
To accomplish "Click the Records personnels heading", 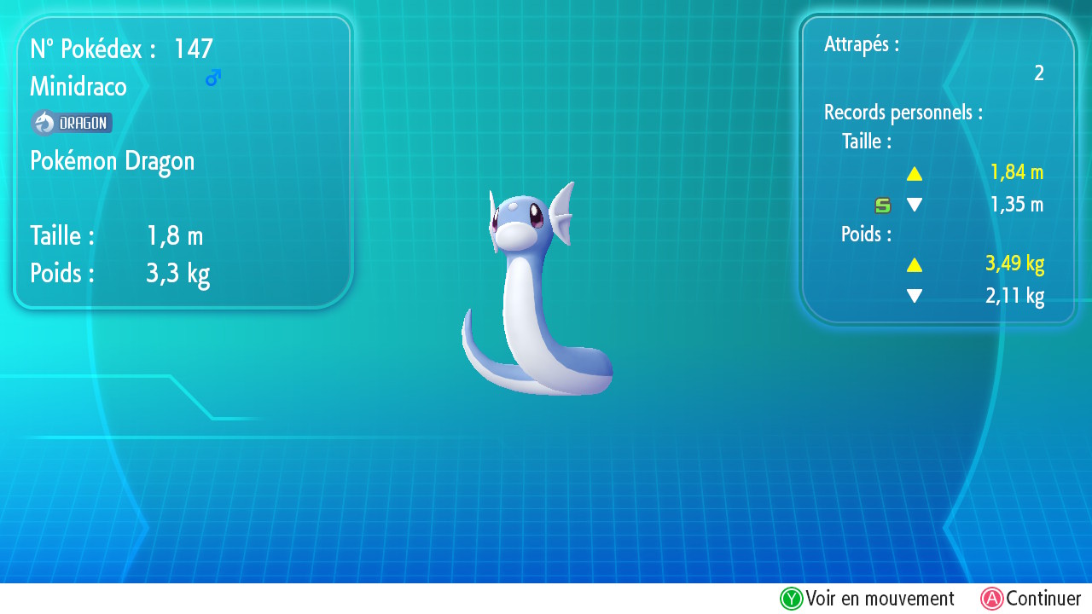I will 903,113.
